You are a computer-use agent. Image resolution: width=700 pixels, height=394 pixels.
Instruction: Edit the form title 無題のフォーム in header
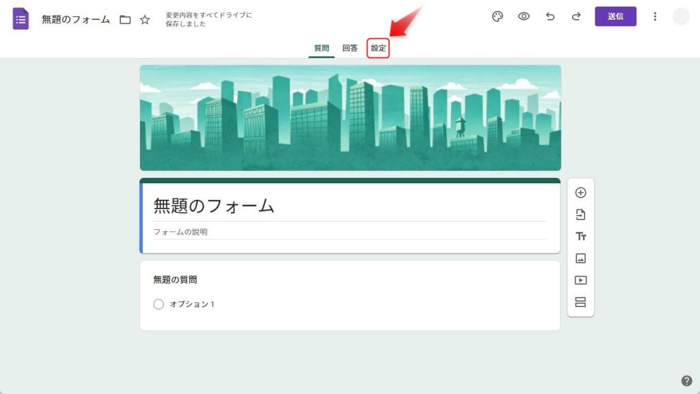(75, 20)
